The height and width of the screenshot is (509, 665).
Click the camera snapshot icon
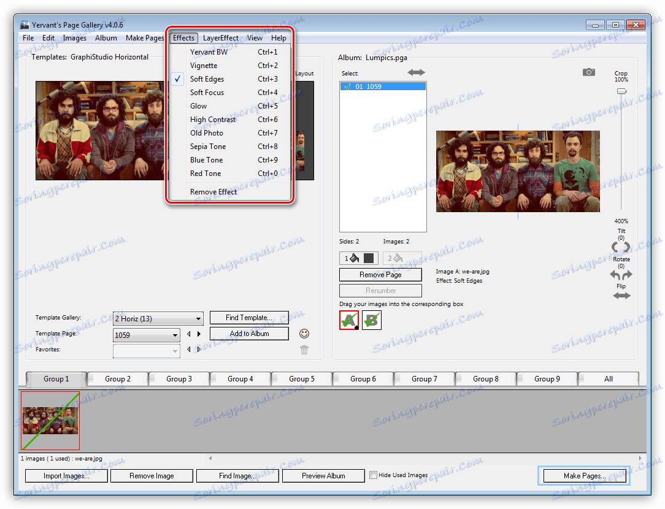[588, 72]
